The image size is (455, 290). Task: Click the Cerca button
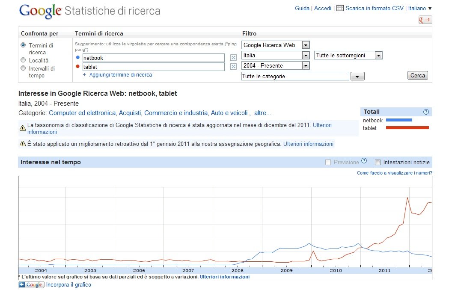pyautogui.click(x=418, y=75)
